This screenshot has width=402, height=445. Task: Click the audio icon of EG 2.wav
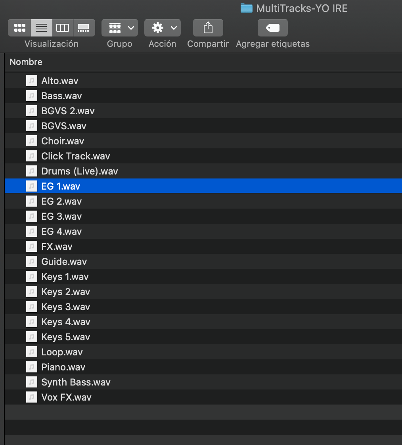(x=32, y=201)
